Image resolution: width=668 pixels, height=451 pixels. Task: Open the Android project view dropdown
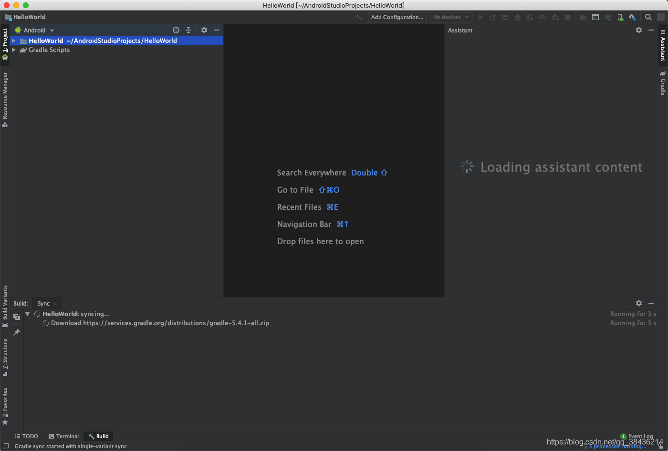tap(35, 30)
